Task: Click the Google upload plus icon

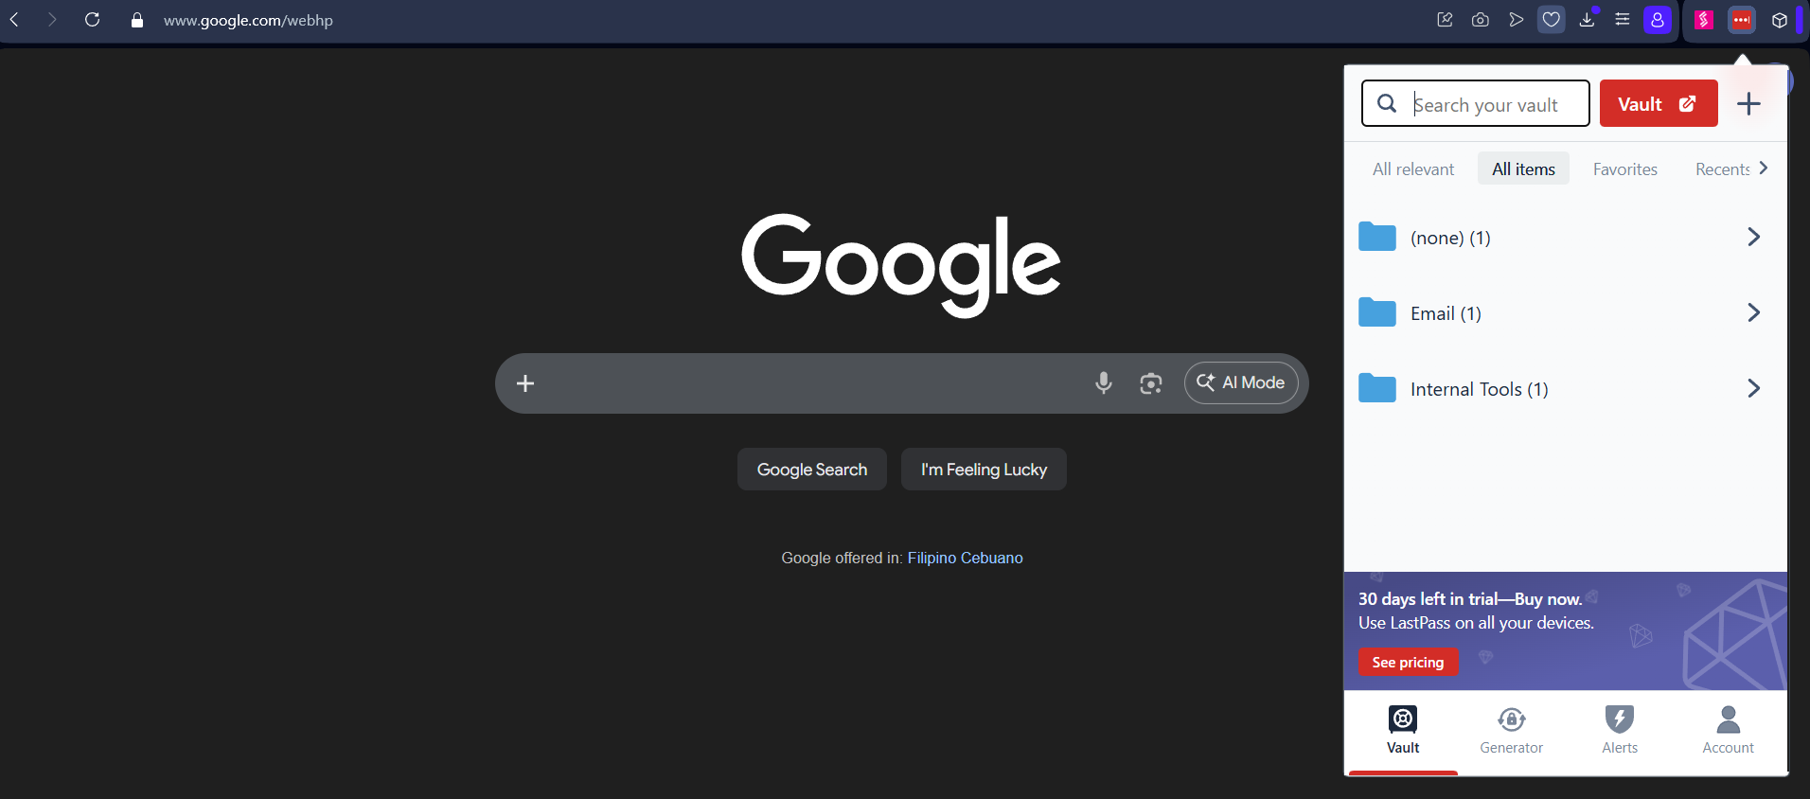Action: tap(525, 383)
